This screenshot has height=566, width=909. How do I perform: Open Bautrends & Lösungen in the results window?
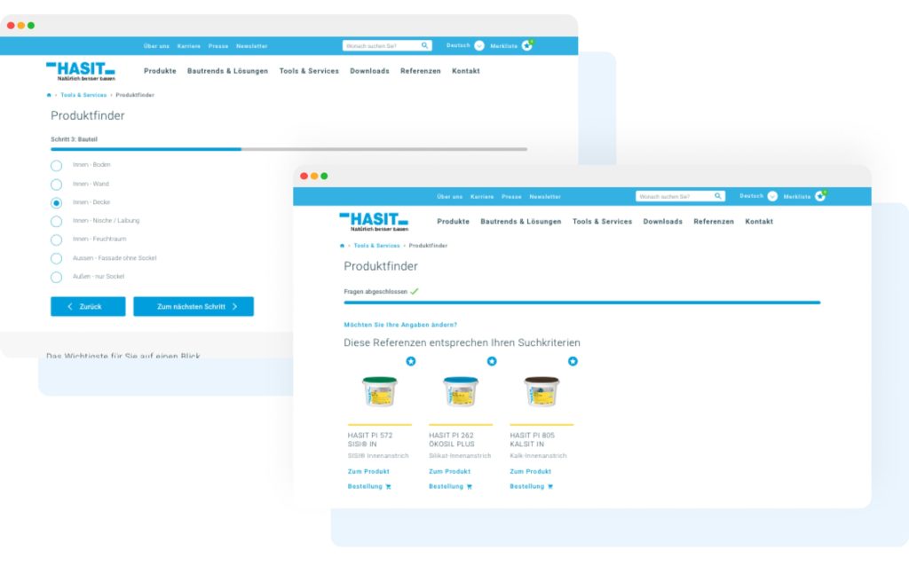click(520, 221)
